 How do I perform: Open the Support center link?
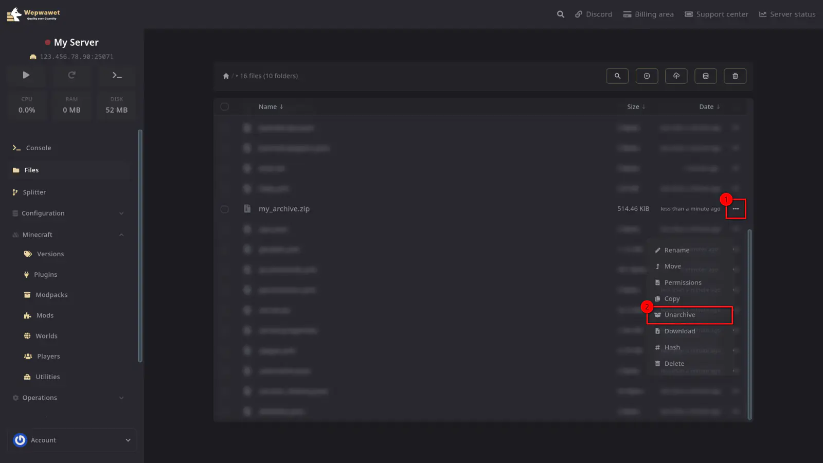[x=716, y=14]
